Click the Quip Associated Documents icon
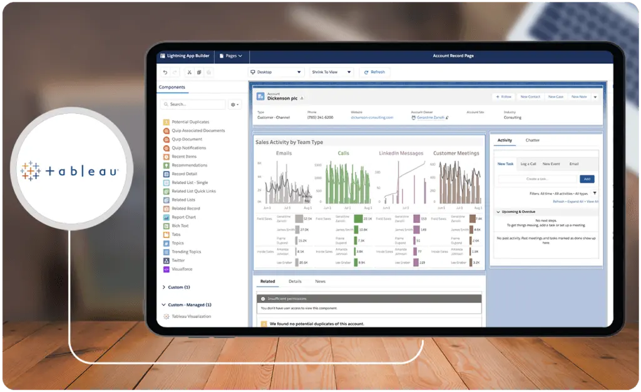The height and width of the screenshot is (392, 641). 167,131
